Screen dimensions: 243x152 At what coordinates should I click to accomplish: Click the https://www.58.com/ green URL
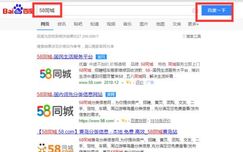point(97,121)
